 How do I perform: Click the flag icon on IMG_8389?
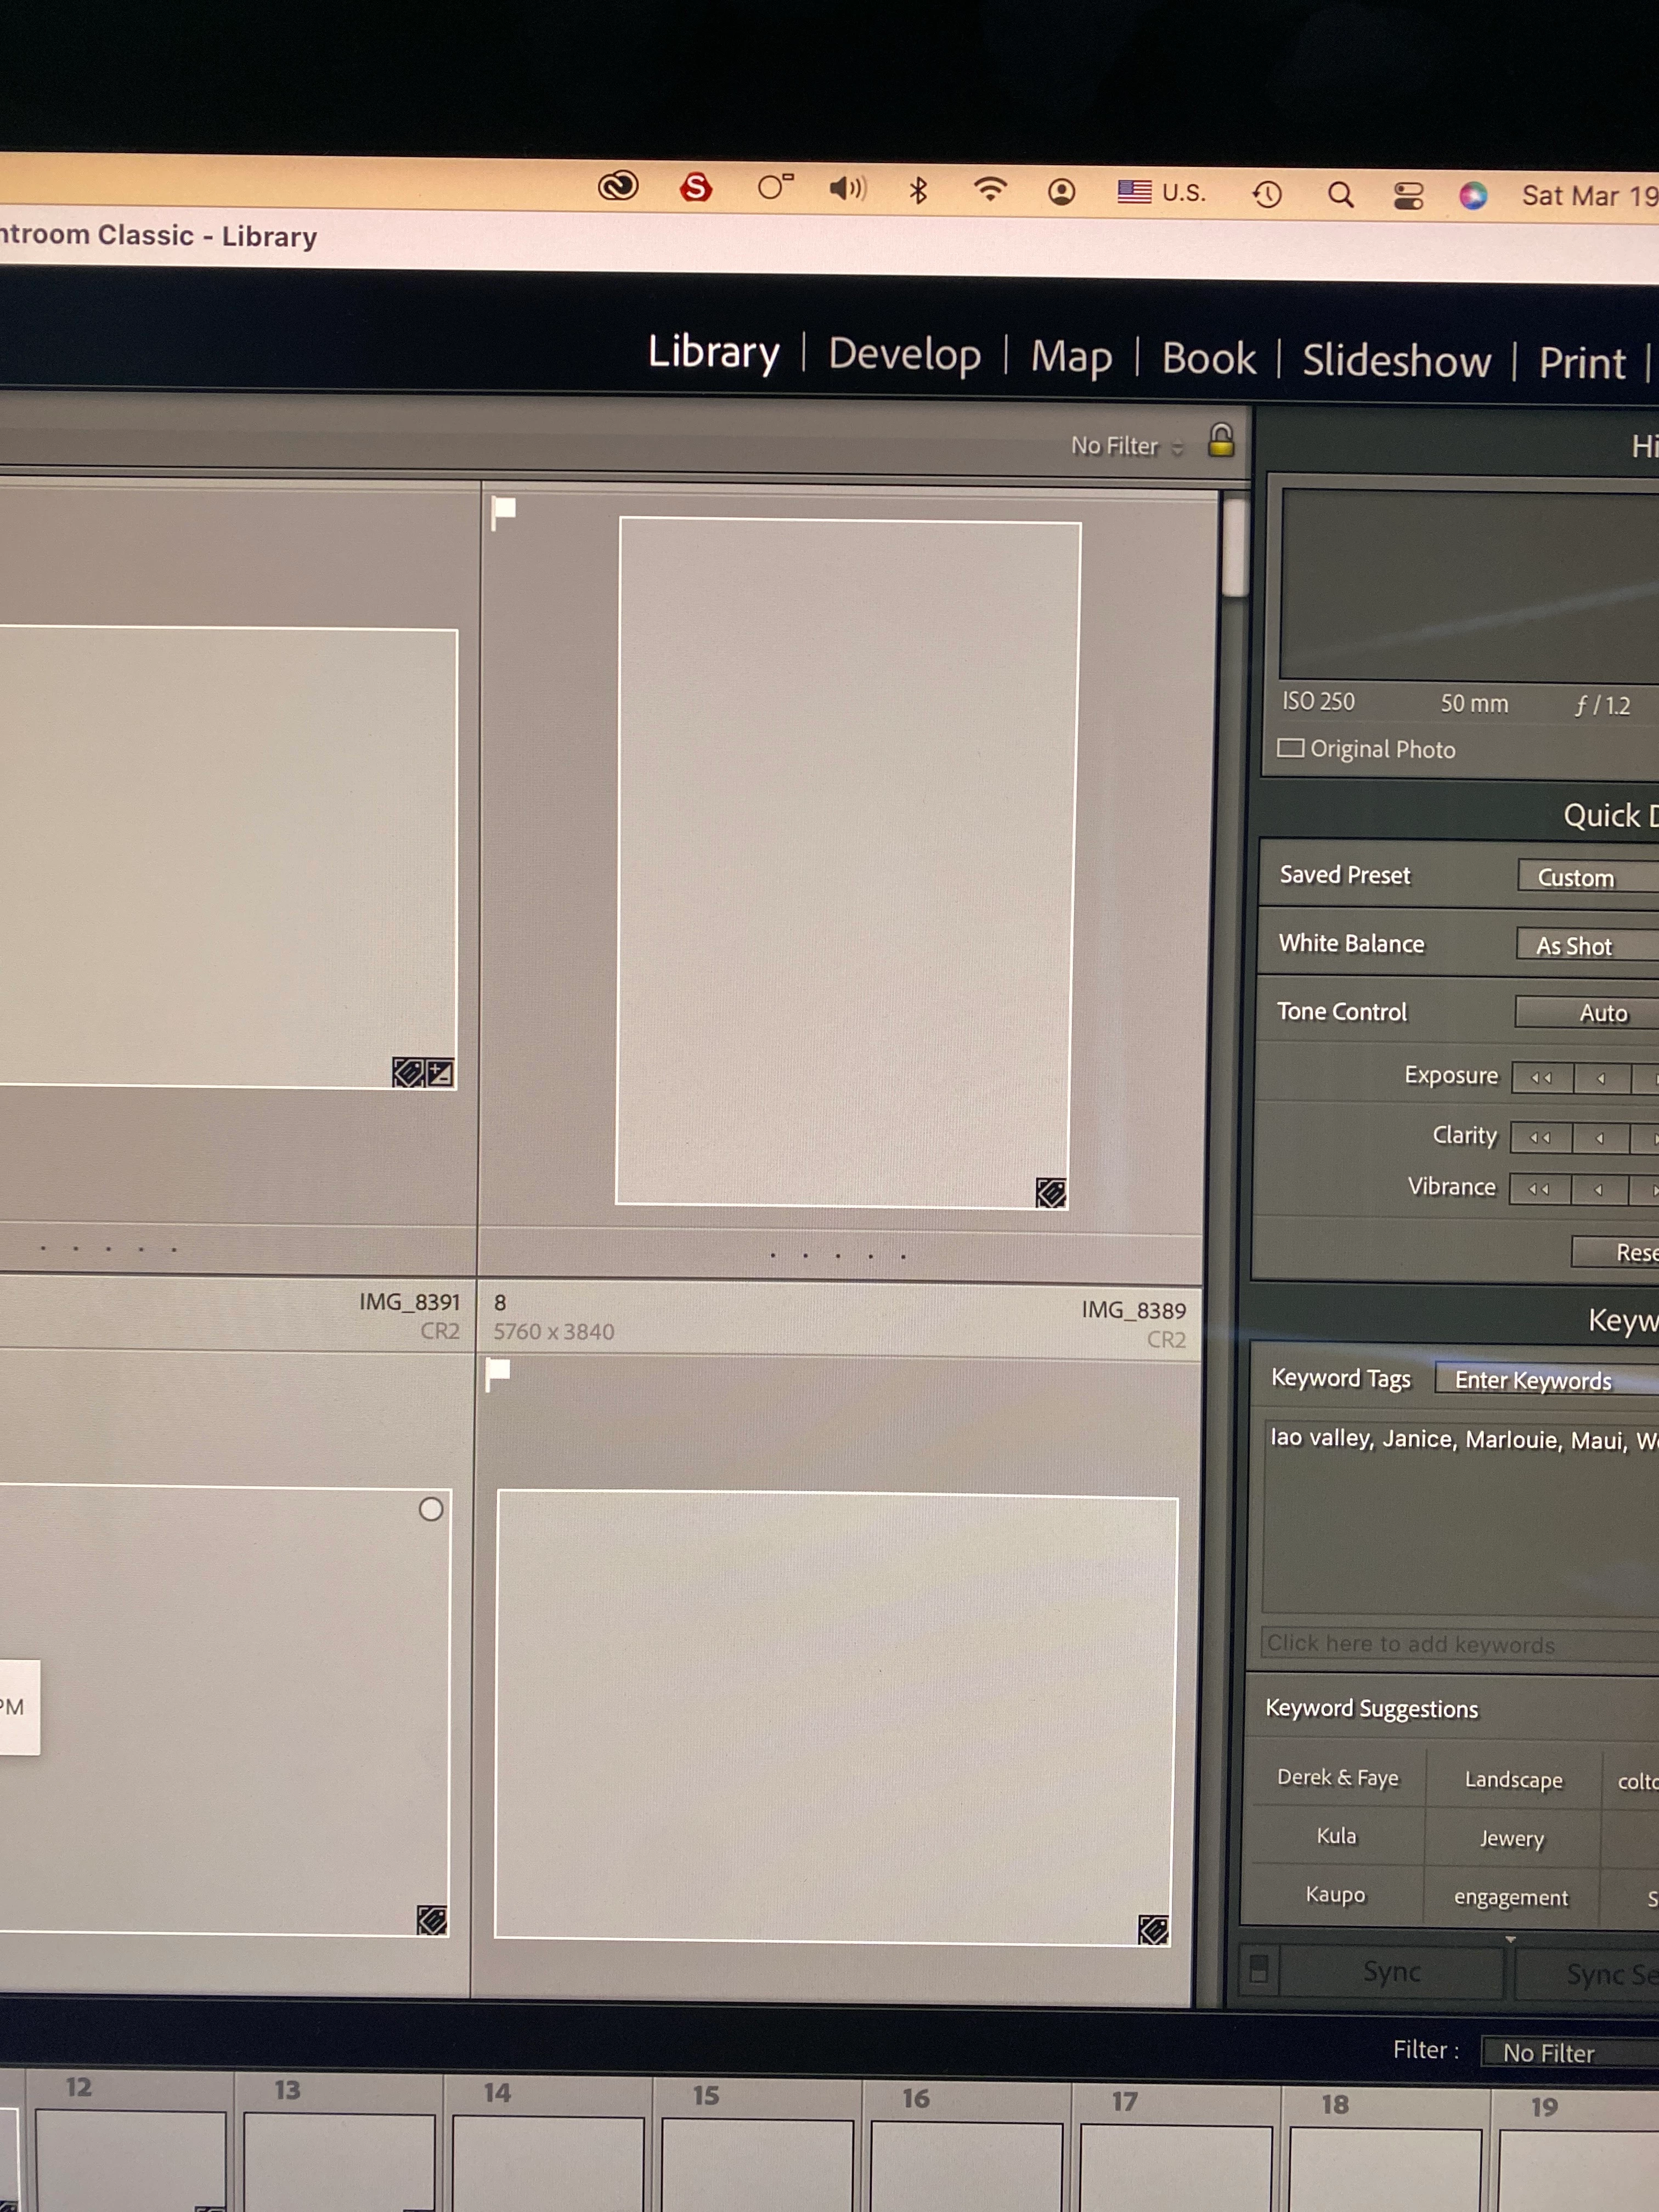(x=503, y=511)
